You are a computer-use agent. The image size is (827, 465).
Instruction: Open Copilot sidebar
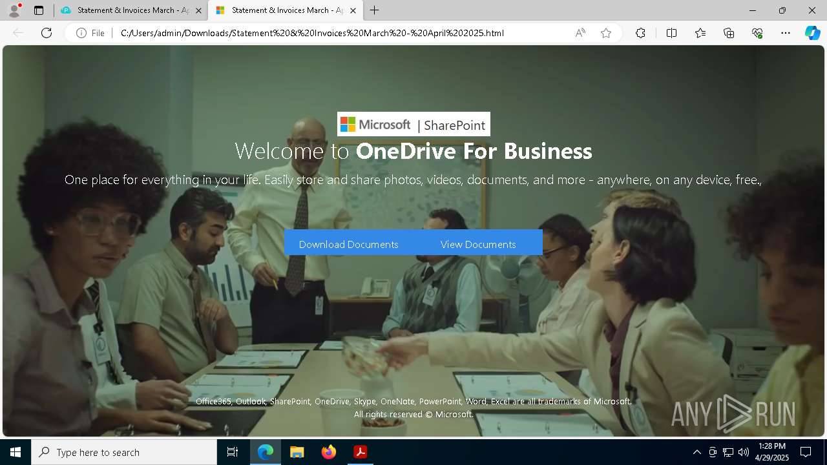pyautogui.click(x=812, y=33)
